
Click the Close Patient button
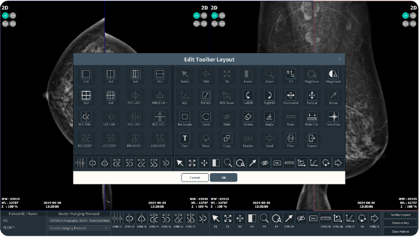(x=400, y=232)
